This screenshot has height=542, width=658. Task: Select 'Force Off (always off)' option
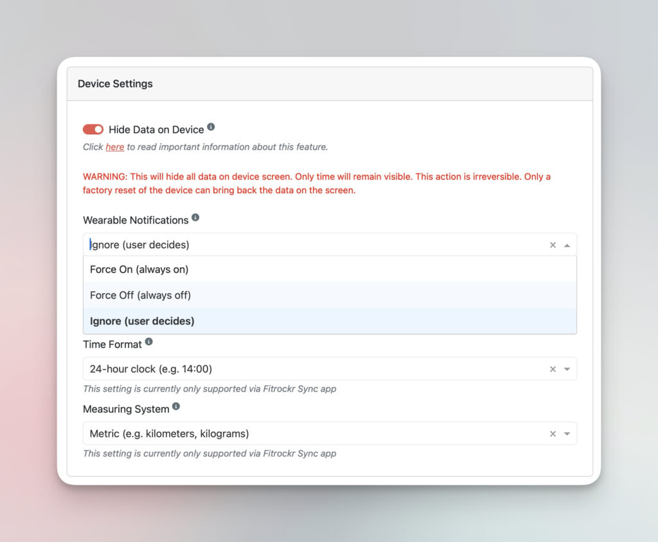[140, 295]
